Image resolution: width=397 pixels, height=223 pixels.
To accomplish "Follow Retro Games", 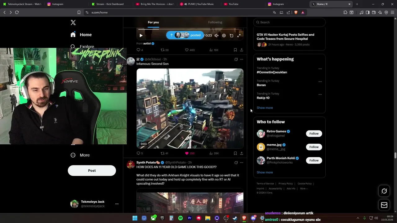I will (314, 133).
